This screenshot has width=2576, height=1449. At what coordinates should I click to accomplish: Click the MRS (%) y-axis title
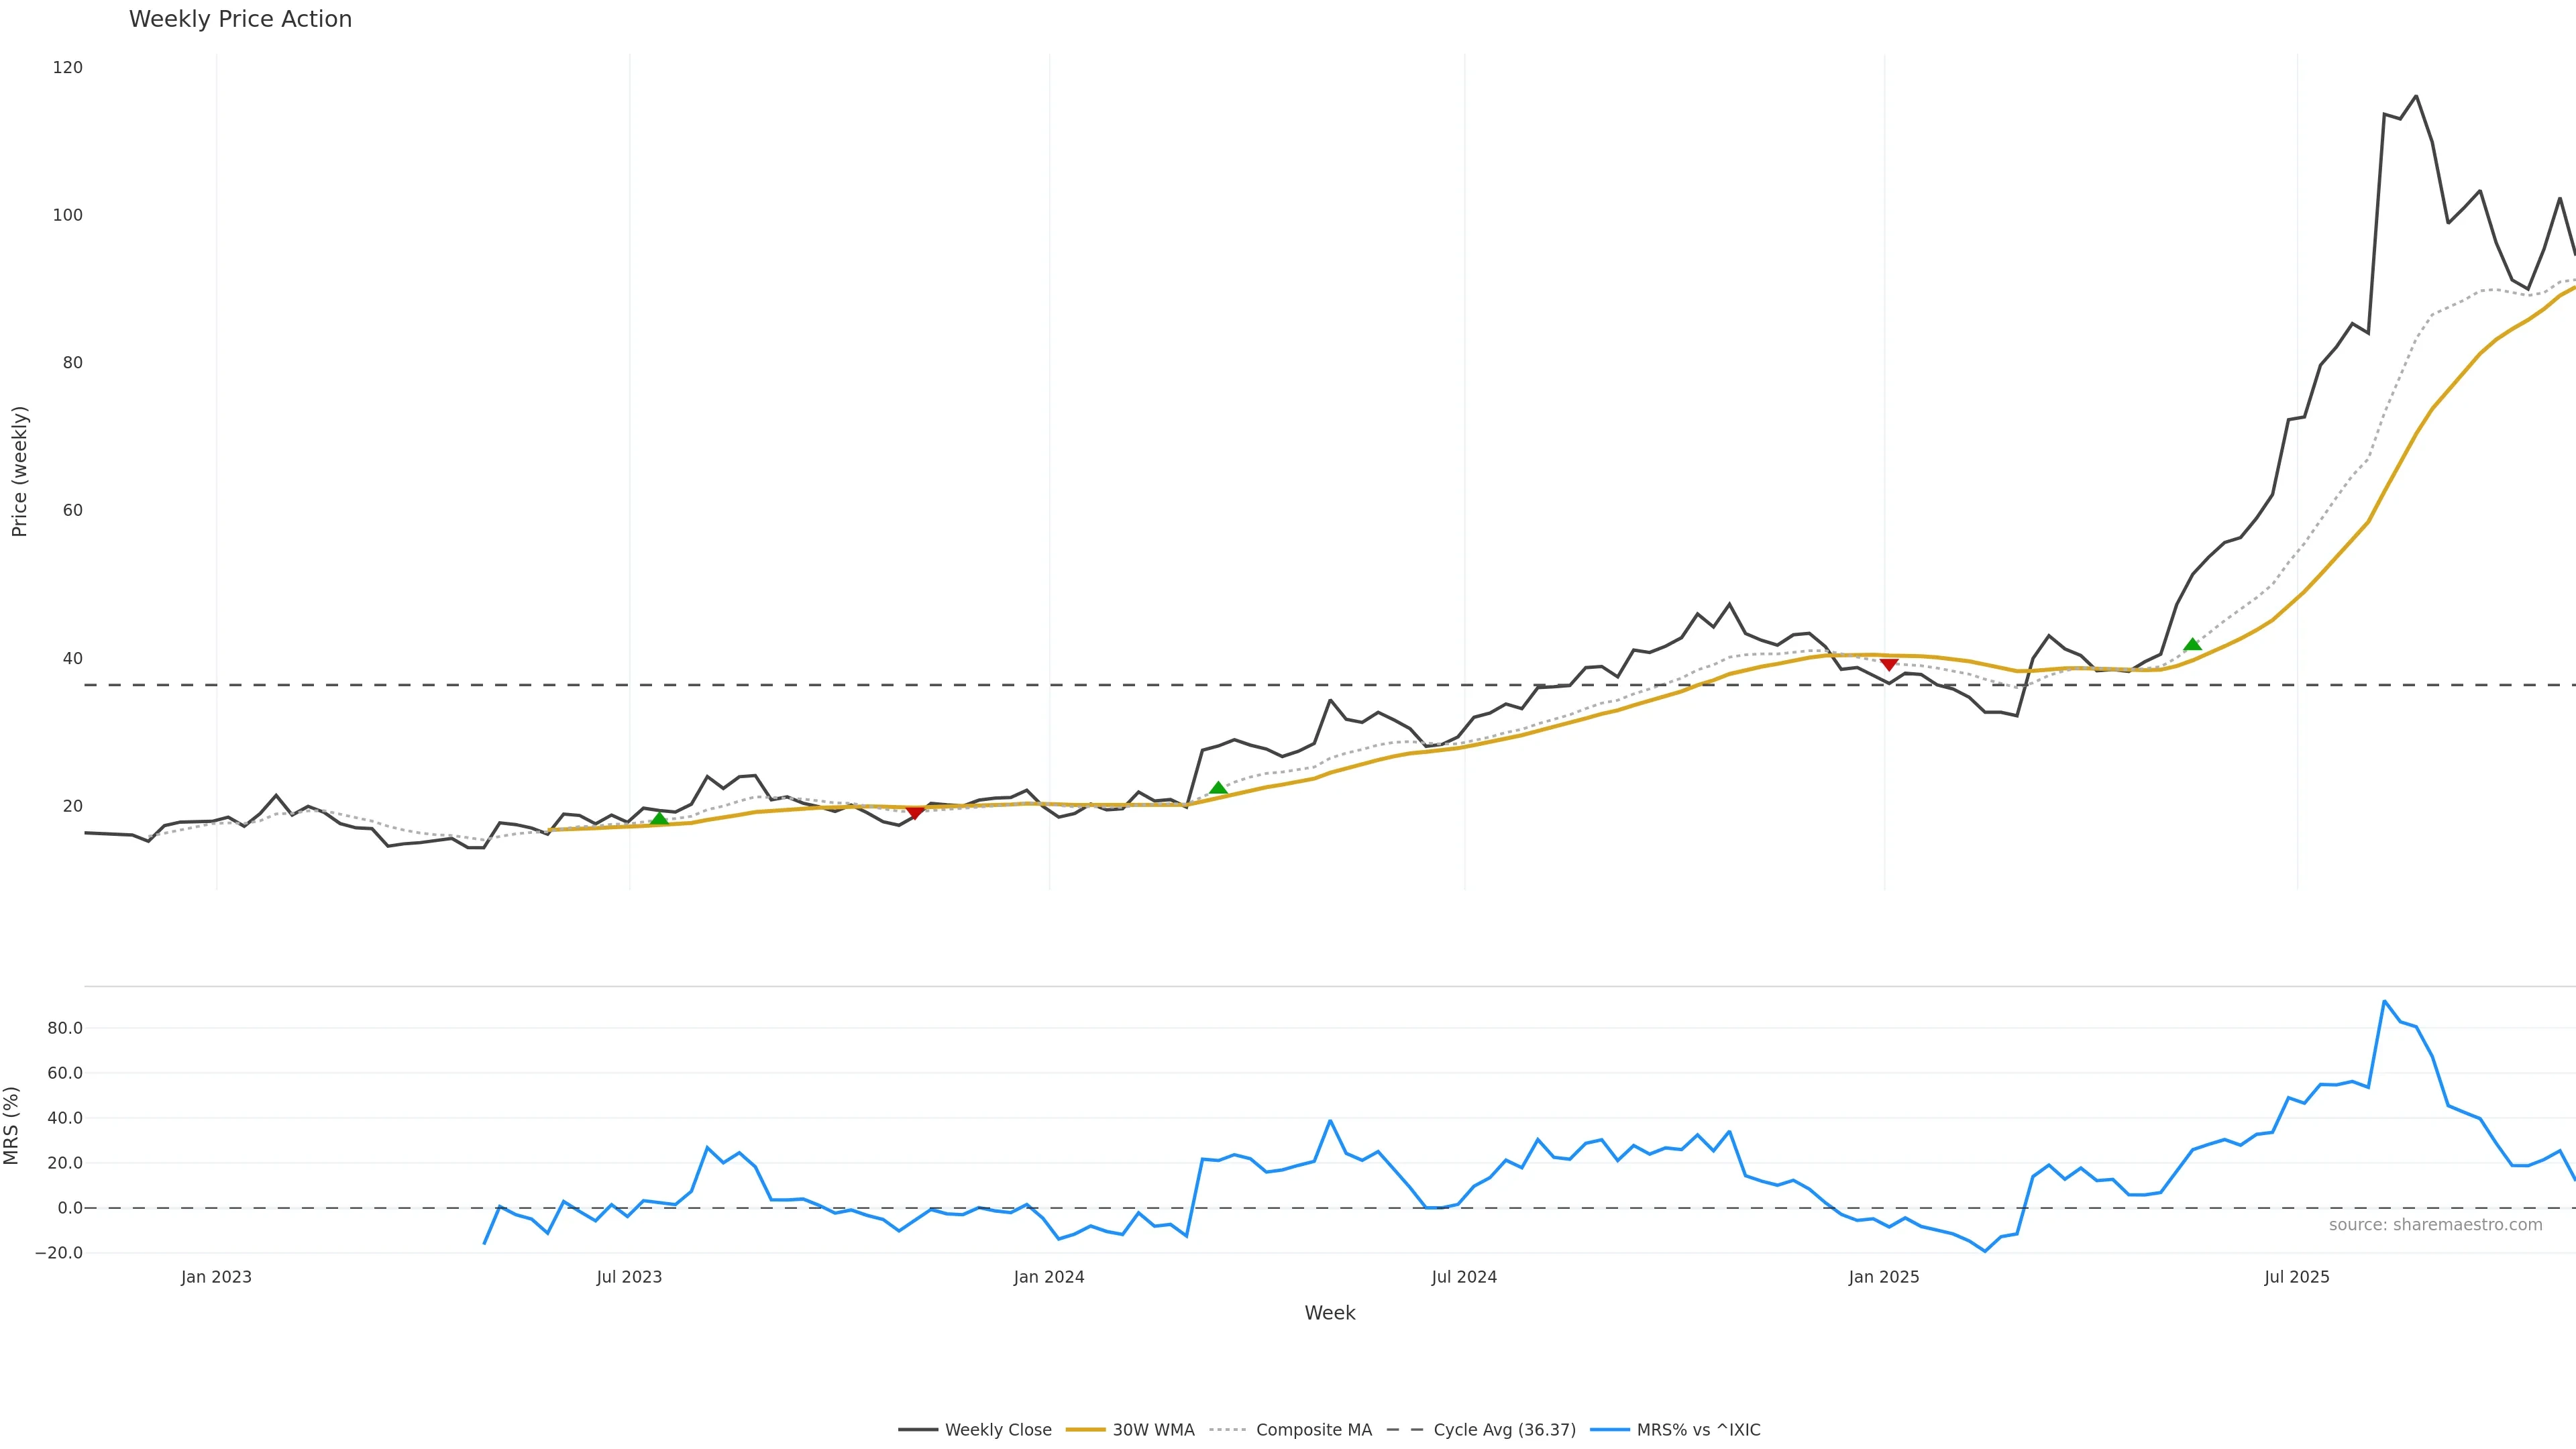pos(12,1125)
